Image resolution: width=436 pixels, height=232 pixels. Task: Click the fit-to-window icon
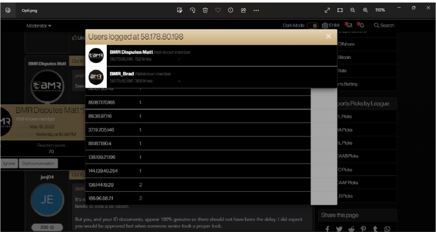click(x=340, y=10)
